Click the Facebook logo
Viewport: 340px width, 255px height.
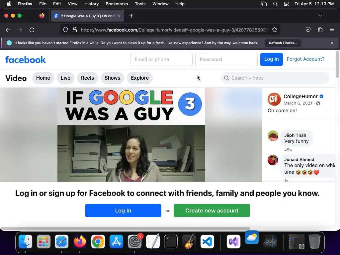(x=25, y=60)
